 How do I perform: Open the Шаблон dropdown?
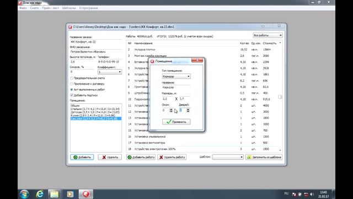(x=228, y=157)
